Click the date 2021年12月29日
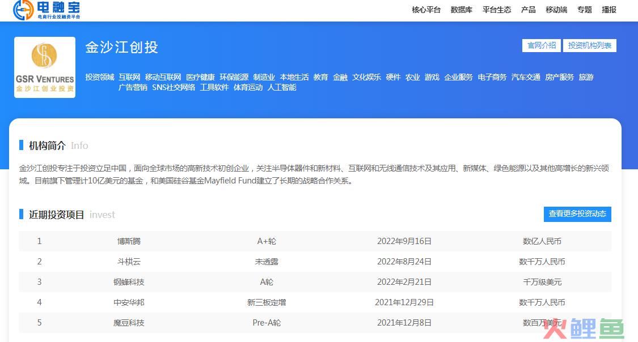The image size is (638, 342). click(404, 302)
